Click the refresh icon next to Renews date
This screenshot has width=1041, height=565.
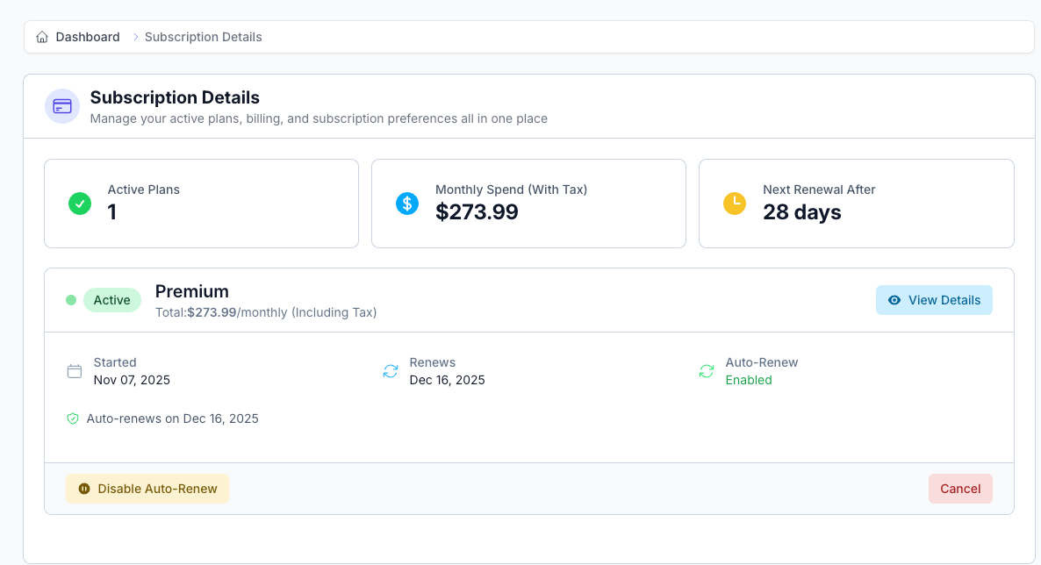tap(390, 371)
